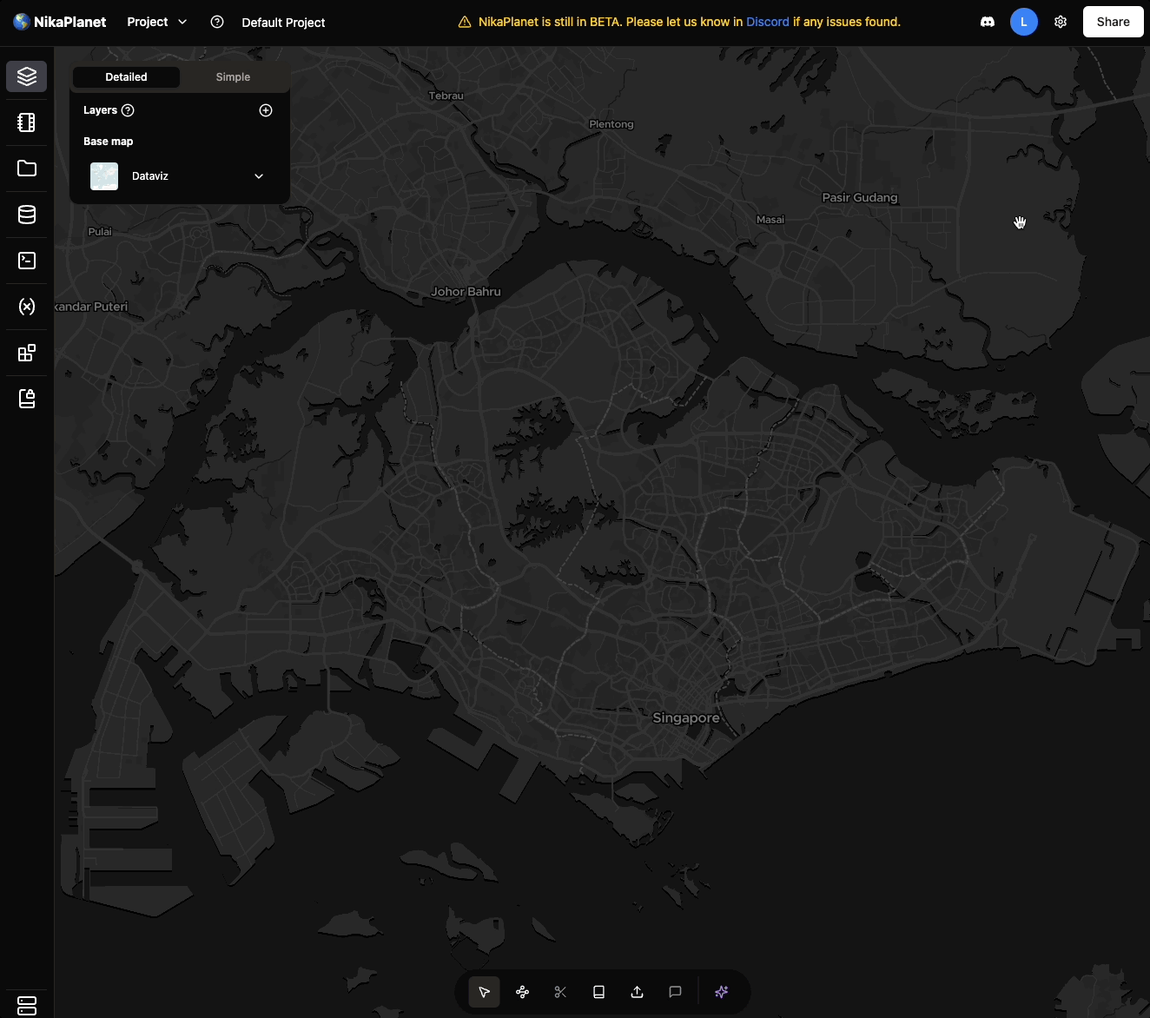The image size is (1150, 1018).
Task: Open the server icon at sidebar bottom
Action: point(27,1005)
